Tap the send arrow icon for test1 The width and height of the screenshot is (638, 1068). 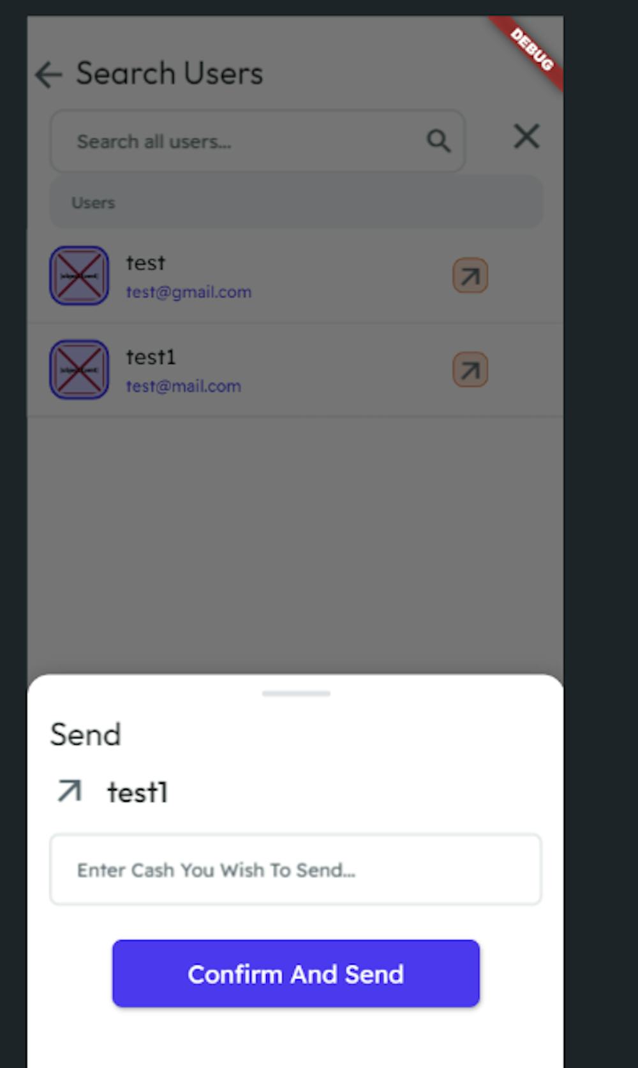point(470,370)
